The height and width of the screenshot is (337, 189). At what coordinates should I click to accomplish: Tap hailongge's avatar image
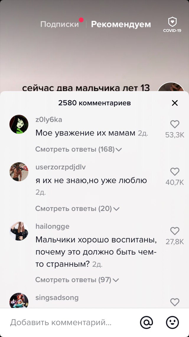[x=19, y=231]
